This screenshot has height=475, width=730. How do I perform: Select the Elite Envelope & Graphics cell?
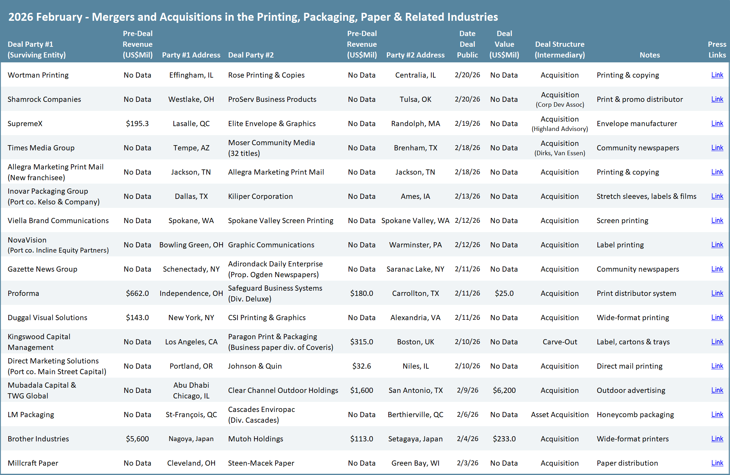pos(272,123)
